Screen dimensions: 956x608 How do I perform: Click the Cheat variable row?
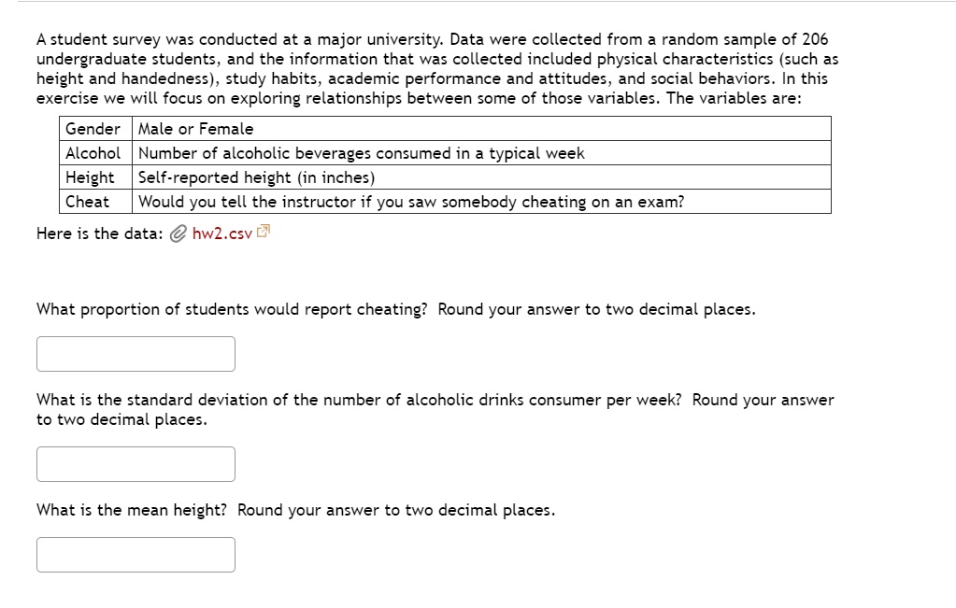[x=92, y=202]
